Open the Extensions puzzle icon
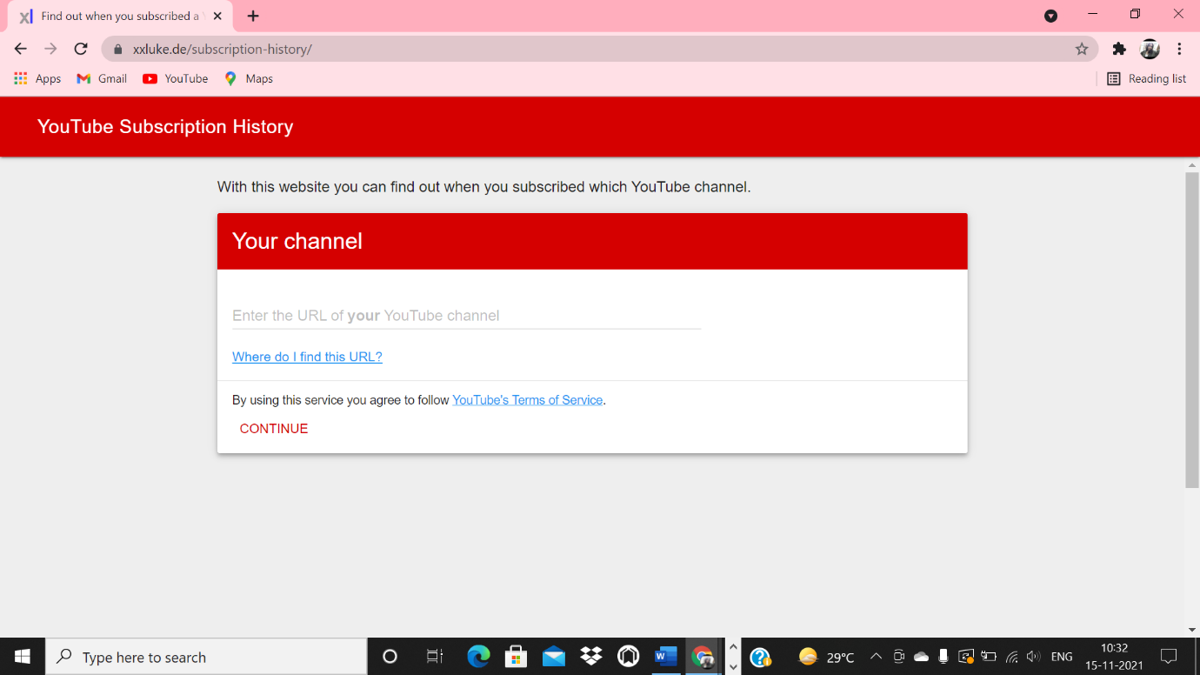Viewport: 1200px width, 675px height. pos(1119,49)
